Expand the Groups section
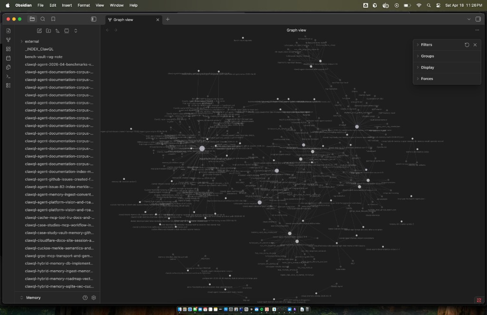This screenshot has width=487, height=315. click(427, 56)
